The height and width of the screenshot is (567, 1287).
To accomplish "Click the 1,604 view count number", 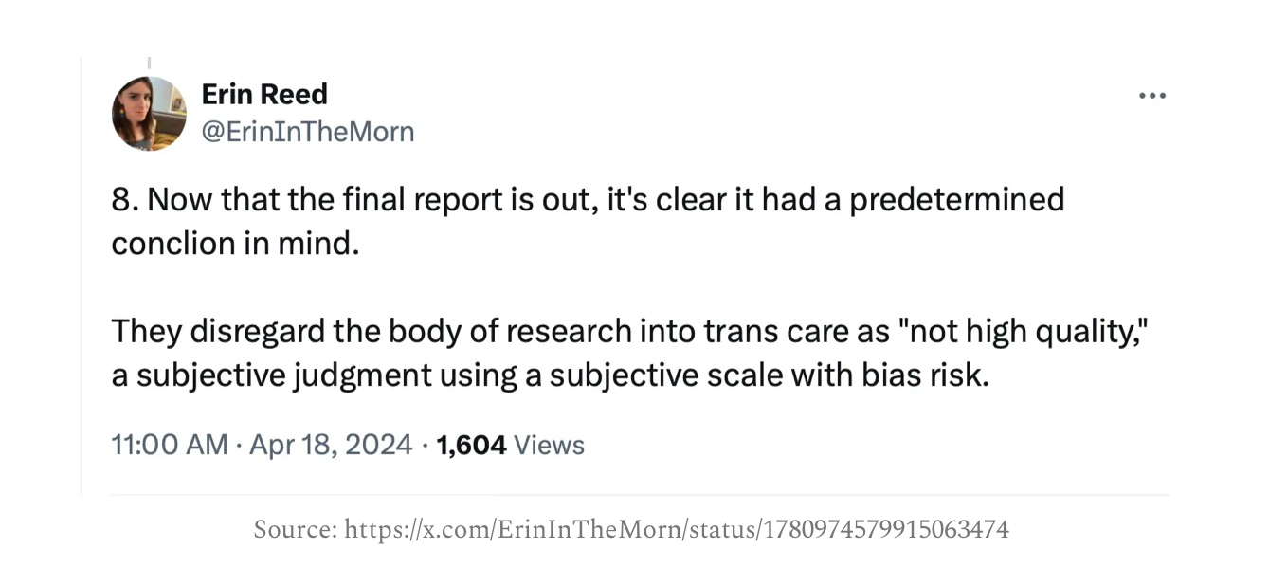I will click(x=471, y=444).
